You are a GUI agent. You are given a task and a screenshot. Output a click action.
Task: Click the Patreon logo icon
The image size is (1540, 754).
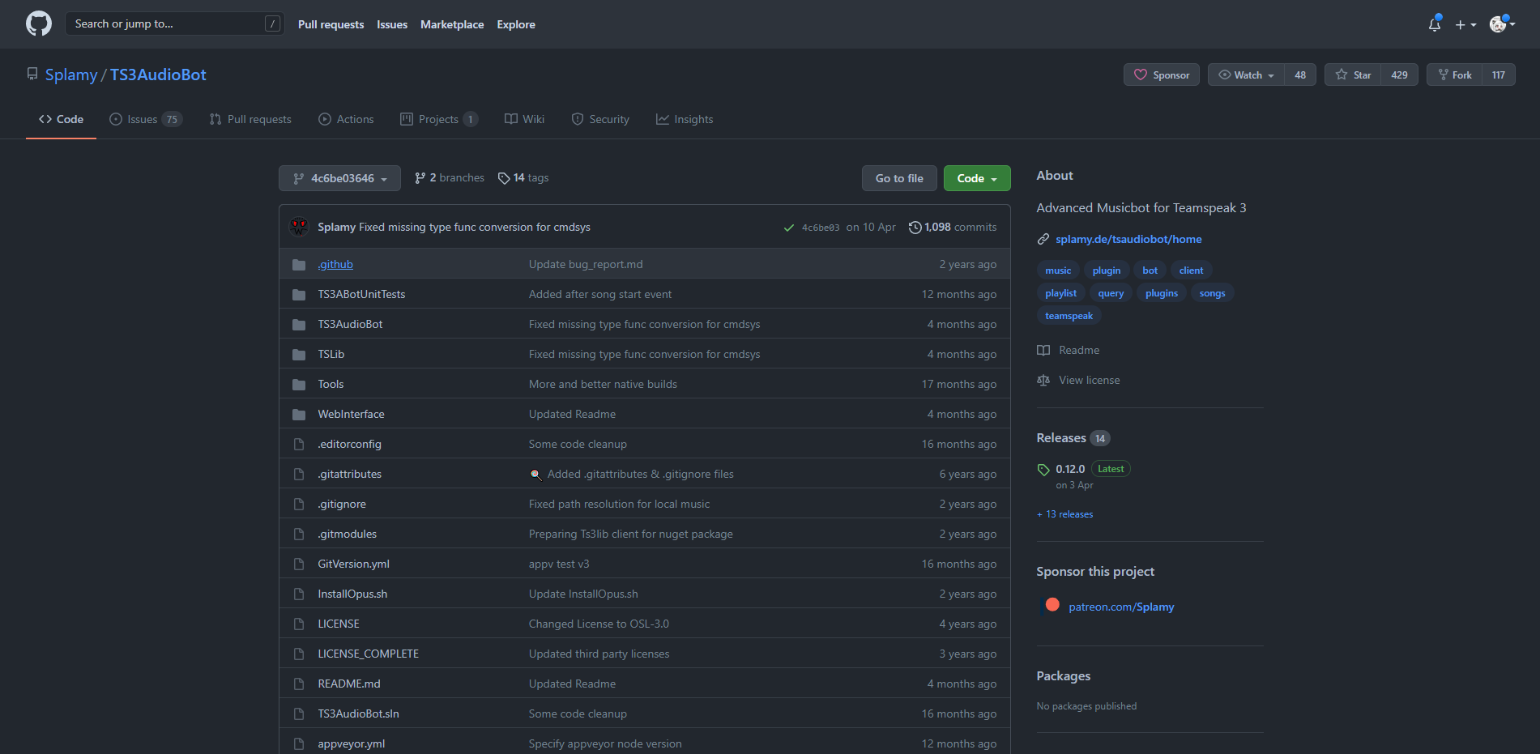pos(1052,605)
